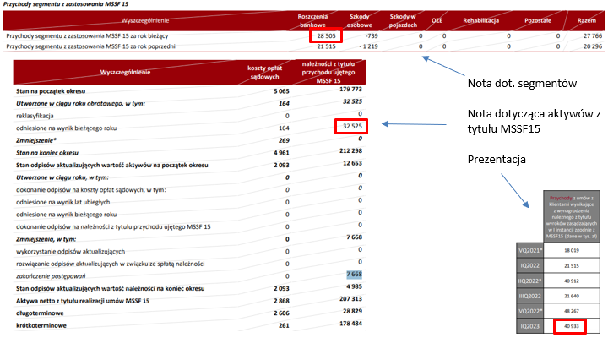Select the value 2 606
The height and width of the screenshot is (338, 608).
[281, 313]
